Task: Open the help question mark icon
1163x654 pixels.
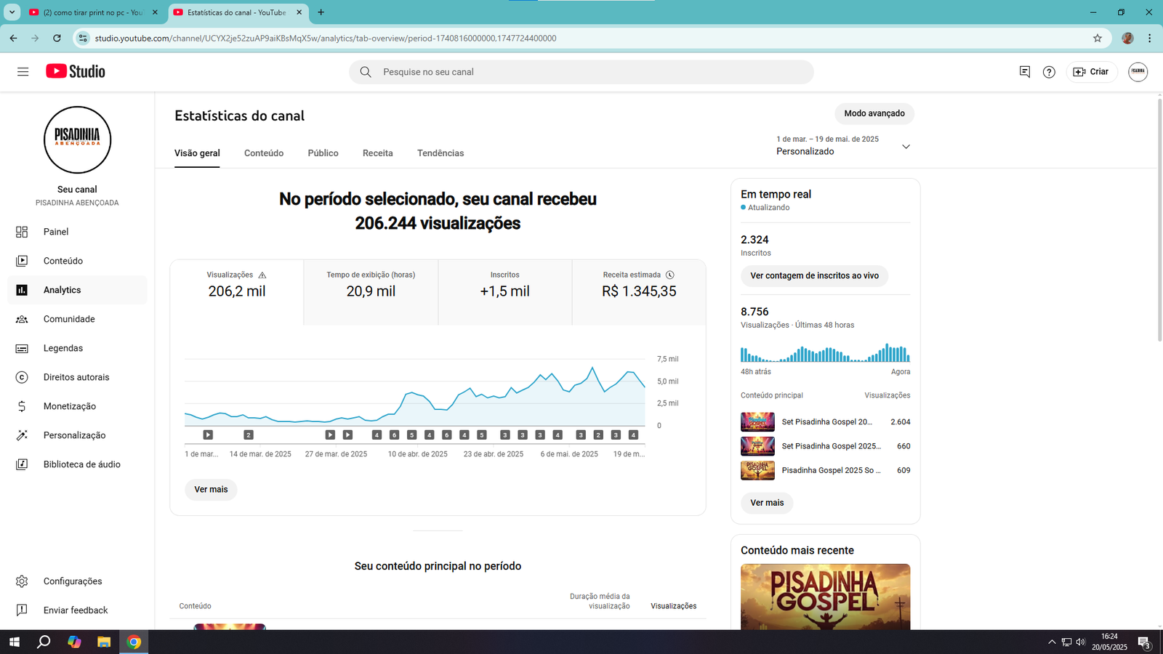Action: coord(1049,72)
